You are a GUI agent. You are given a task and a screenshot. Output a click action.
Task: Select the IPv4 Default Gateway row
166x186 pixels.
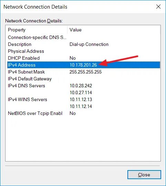84,79
